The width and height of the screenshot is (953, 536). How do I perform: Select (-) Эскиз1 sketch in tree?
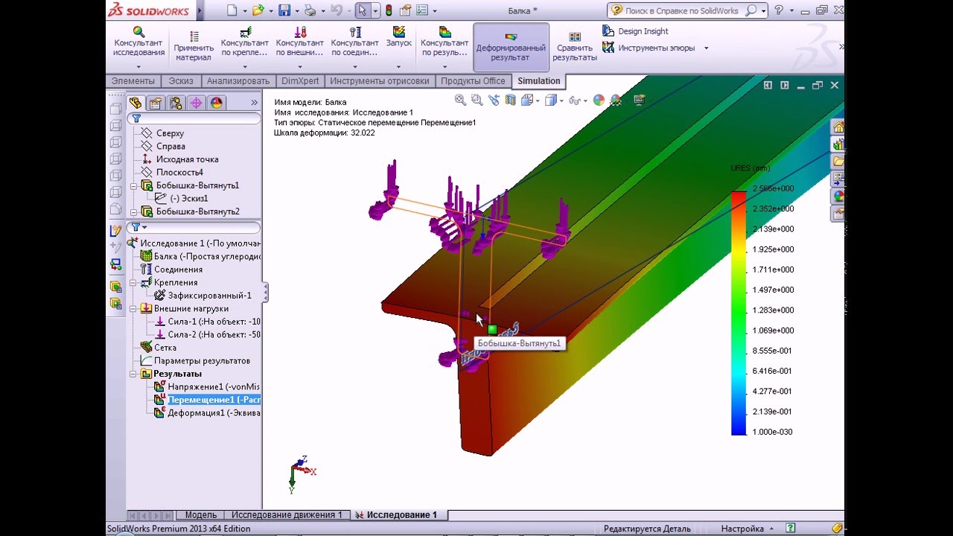coord(188,198)
